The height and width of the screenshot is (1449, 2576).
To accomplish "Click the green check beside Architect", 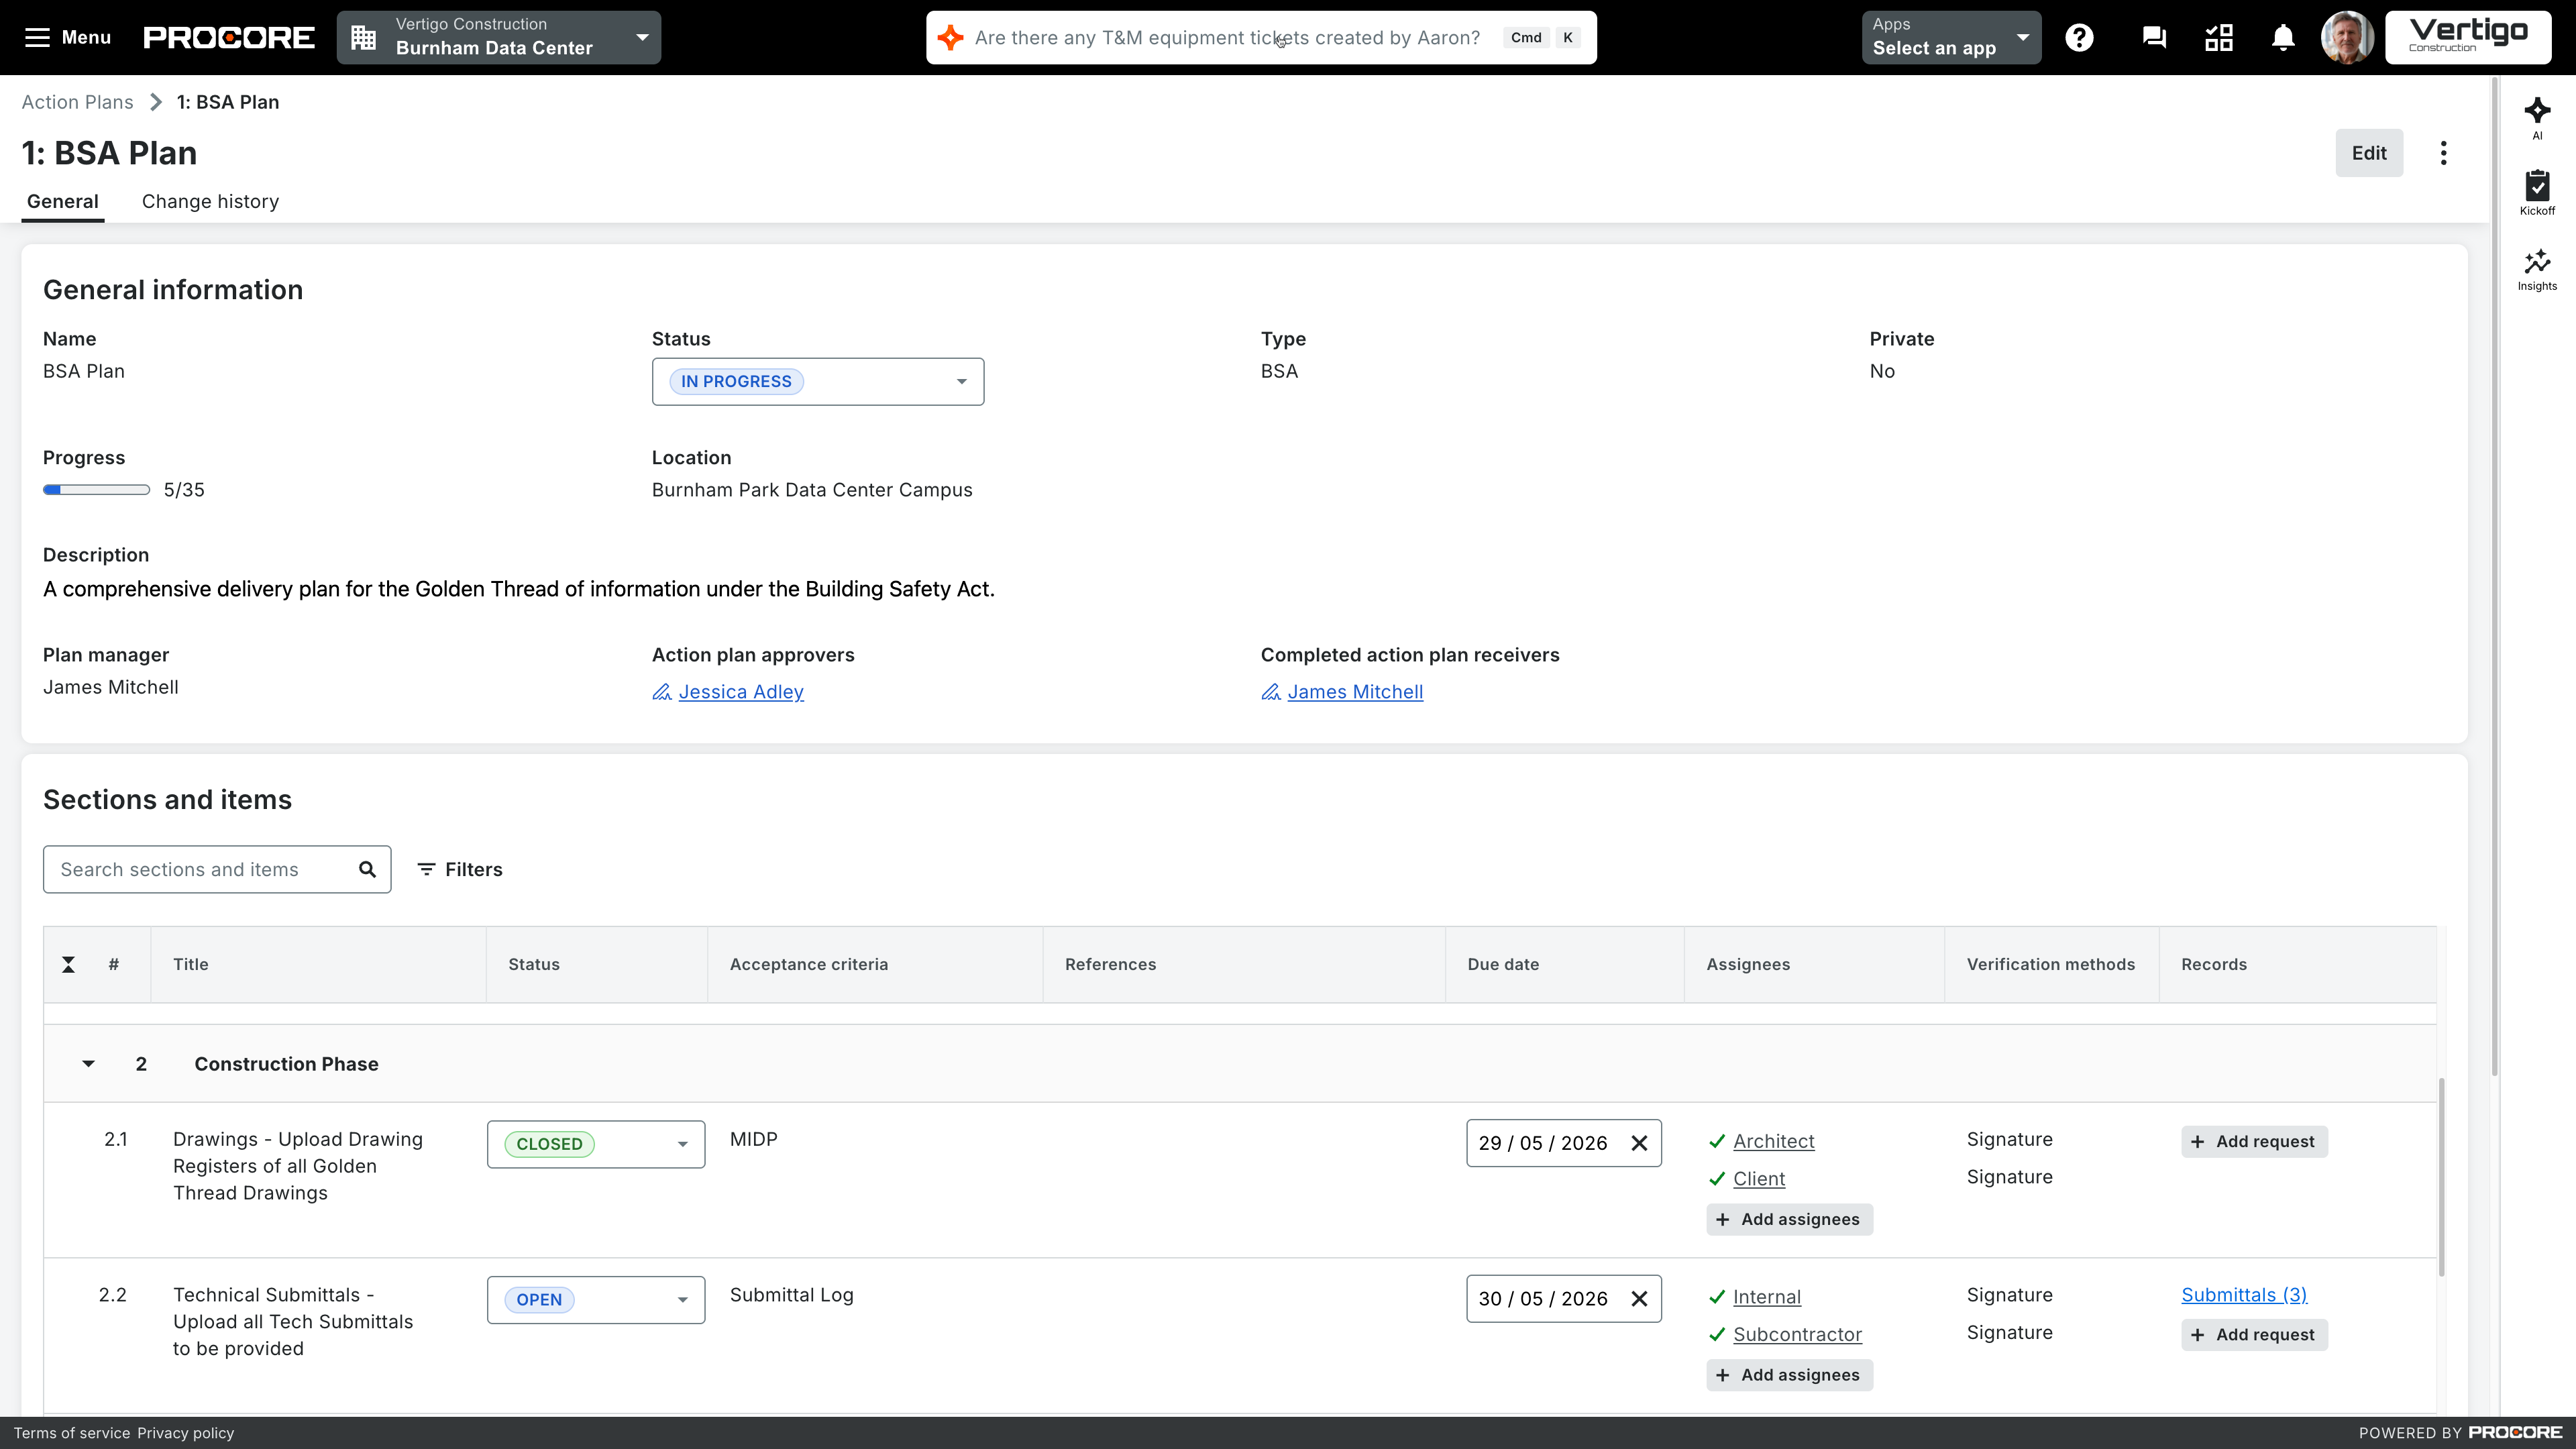I will 1717,1142.
